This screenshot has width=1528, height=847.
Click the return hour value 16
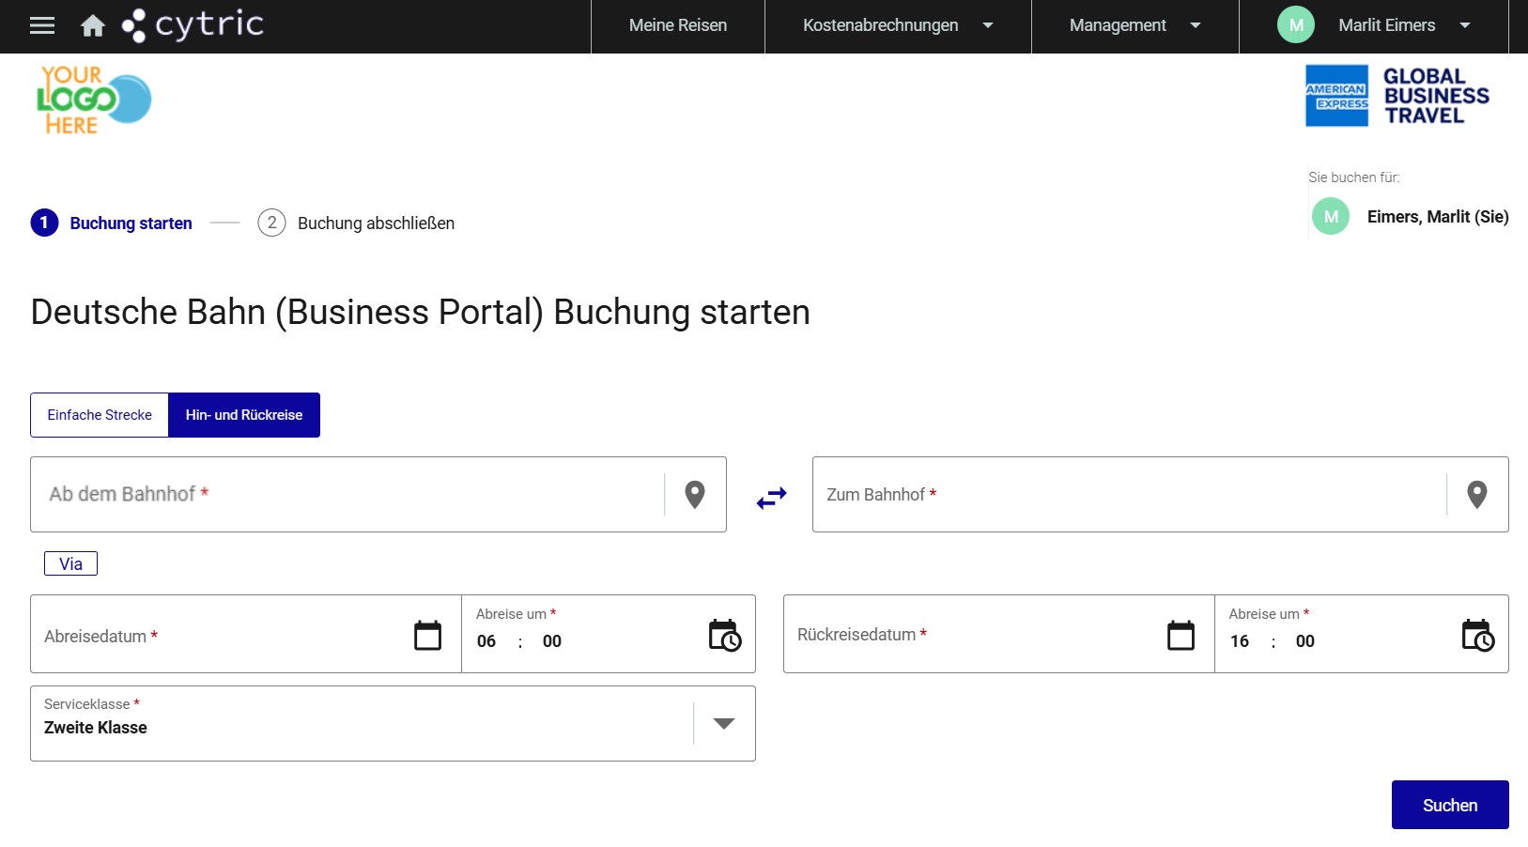point(1240,641)
